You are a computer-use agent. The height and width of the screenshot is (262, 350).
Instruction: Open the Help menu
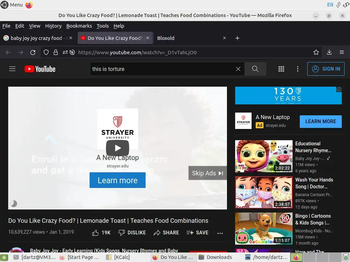[x=119, y=26]
